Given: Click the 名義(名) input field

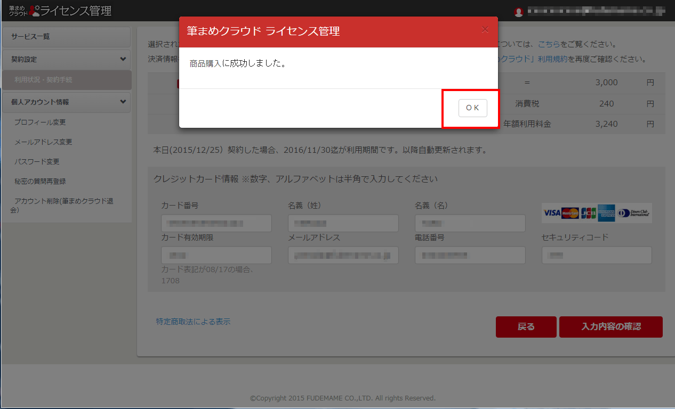Looking at the screenshot, I should point(470,223).
